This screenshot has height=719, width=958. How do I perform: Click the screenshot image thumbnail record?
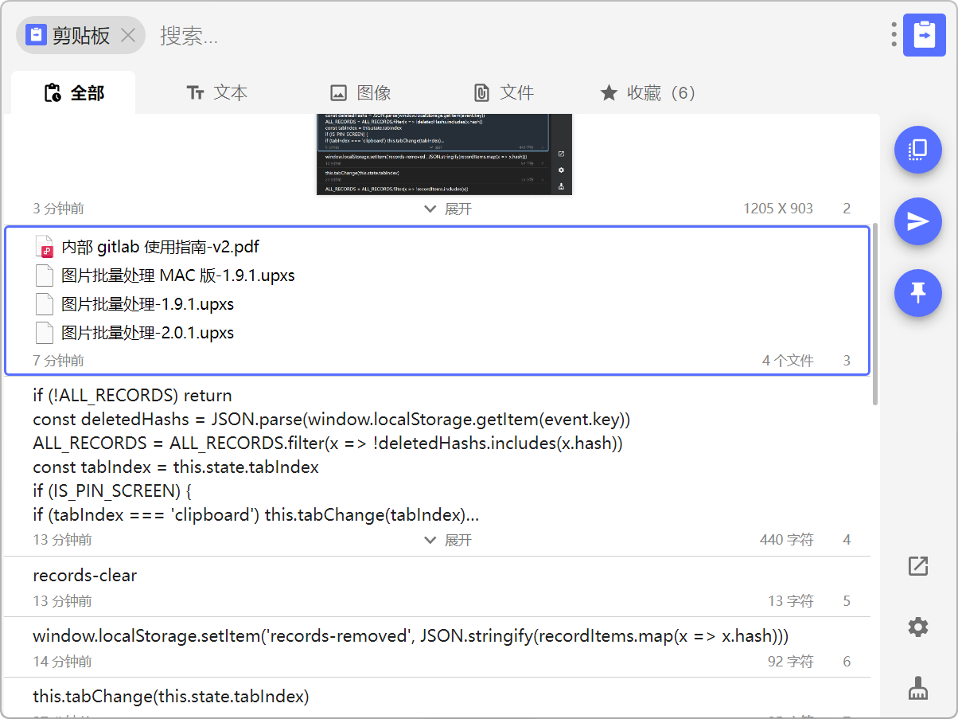click(444, 154)
